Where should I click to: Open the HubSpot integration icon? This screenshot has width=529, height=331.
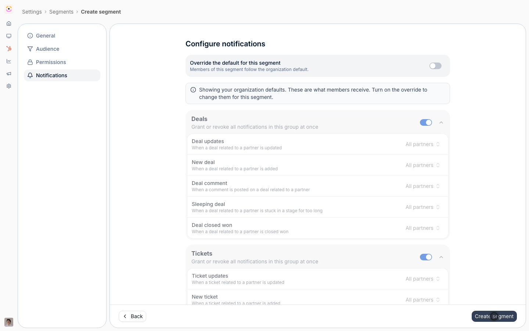coord(9,49)
